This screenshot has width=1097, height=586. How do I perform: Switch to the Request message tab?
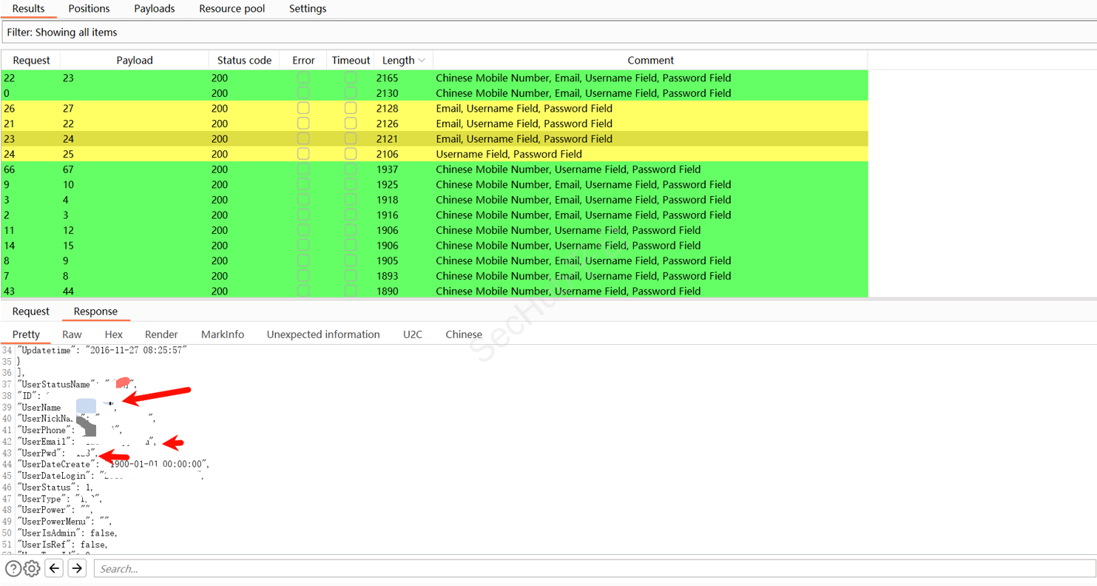pyautogui.click(x=31, y=311)
